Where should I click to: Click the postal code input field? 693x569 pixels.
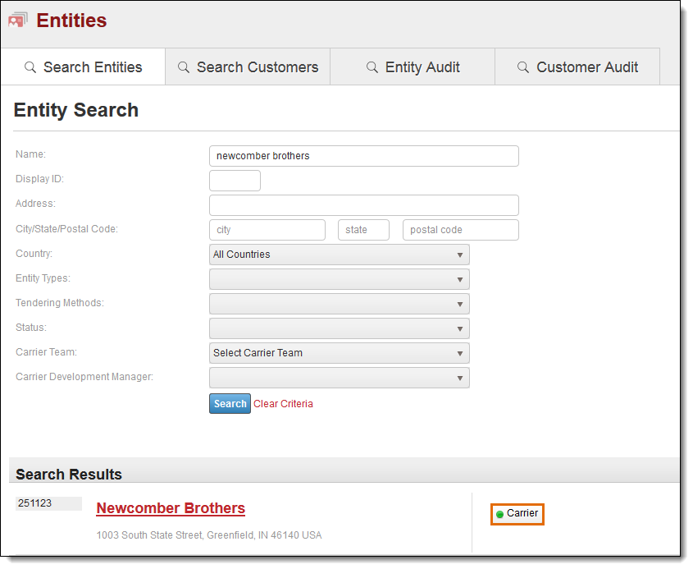point(461,230)
